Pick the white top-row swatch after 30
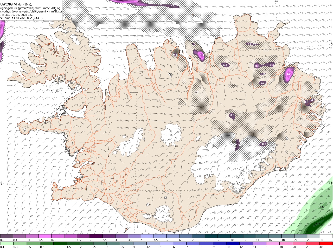 pos(326,236)
